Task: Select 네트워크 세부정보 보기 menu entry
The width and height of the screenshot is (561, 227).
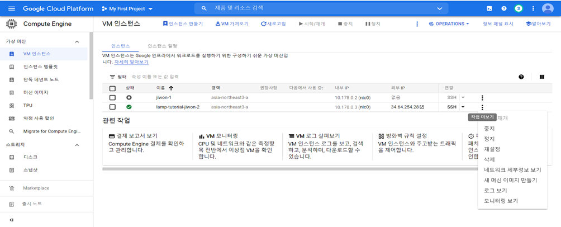Action: tap(512, 170)
